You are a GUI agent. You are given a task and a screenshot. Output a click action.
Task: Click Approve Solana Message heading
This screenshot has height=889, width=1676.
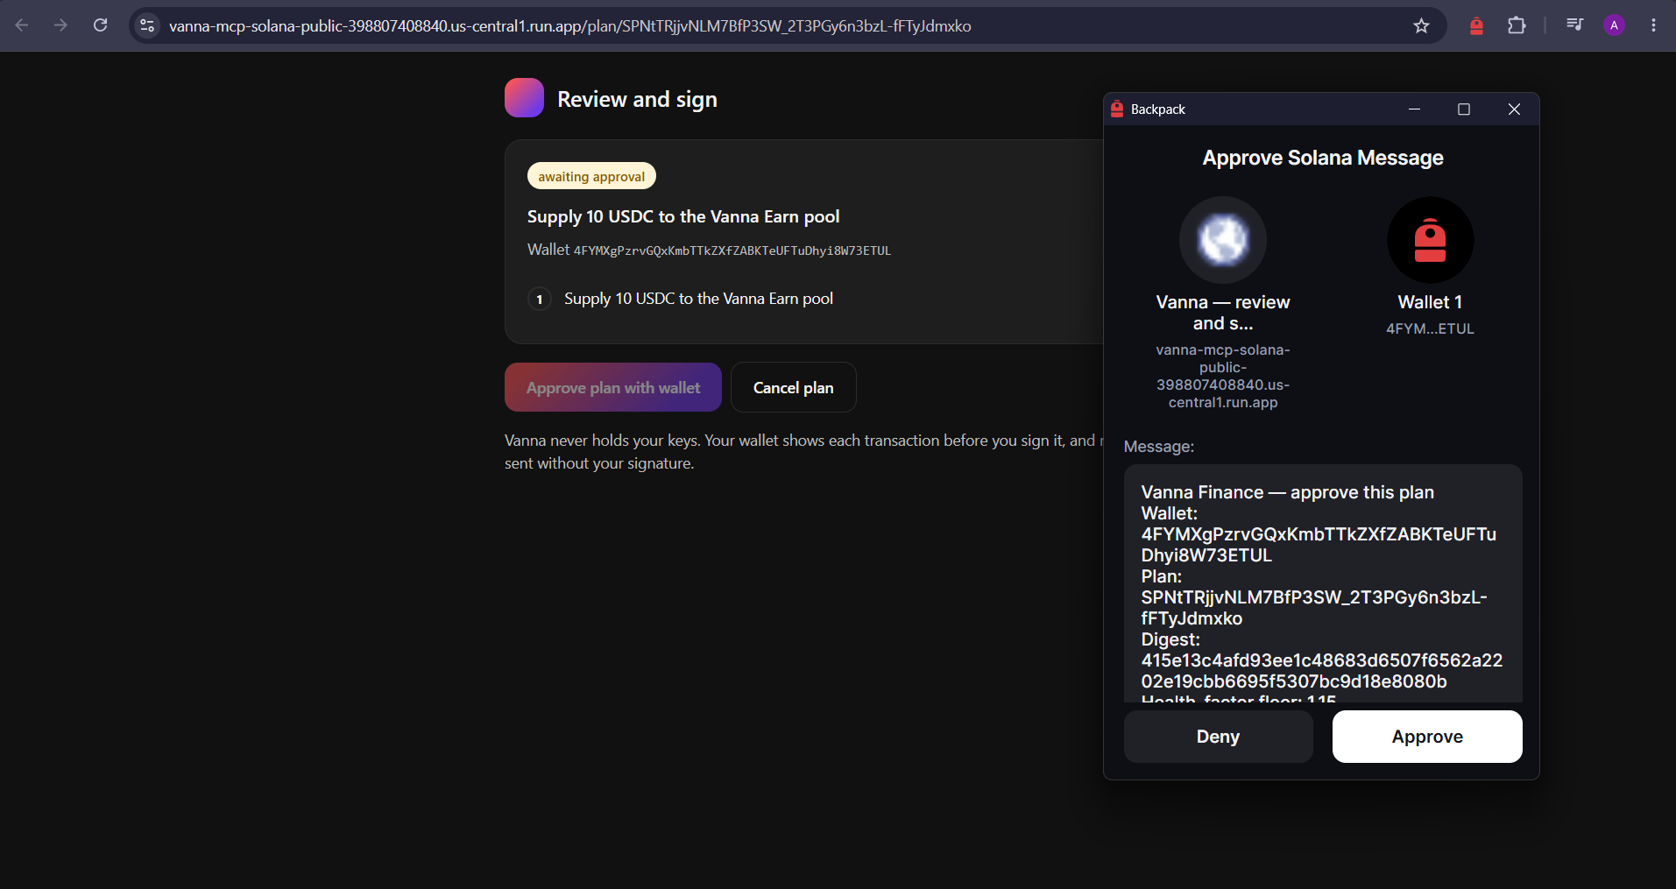(1322, 158)
